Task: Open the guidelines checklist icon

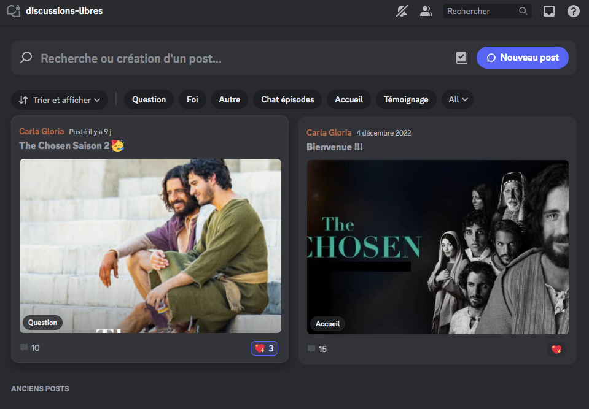Action: [x=462, y=58]
